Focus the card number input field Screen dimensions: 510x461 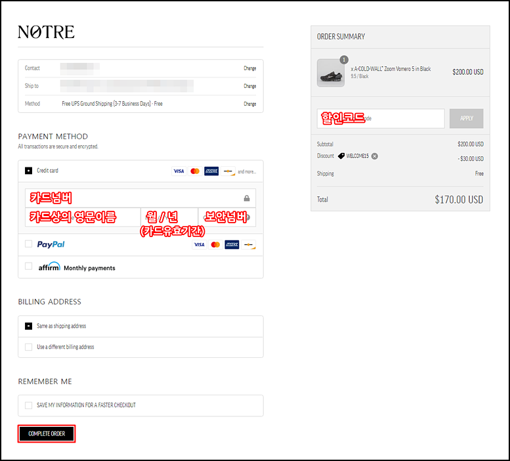pyautogui.click(x=140, y=198)
